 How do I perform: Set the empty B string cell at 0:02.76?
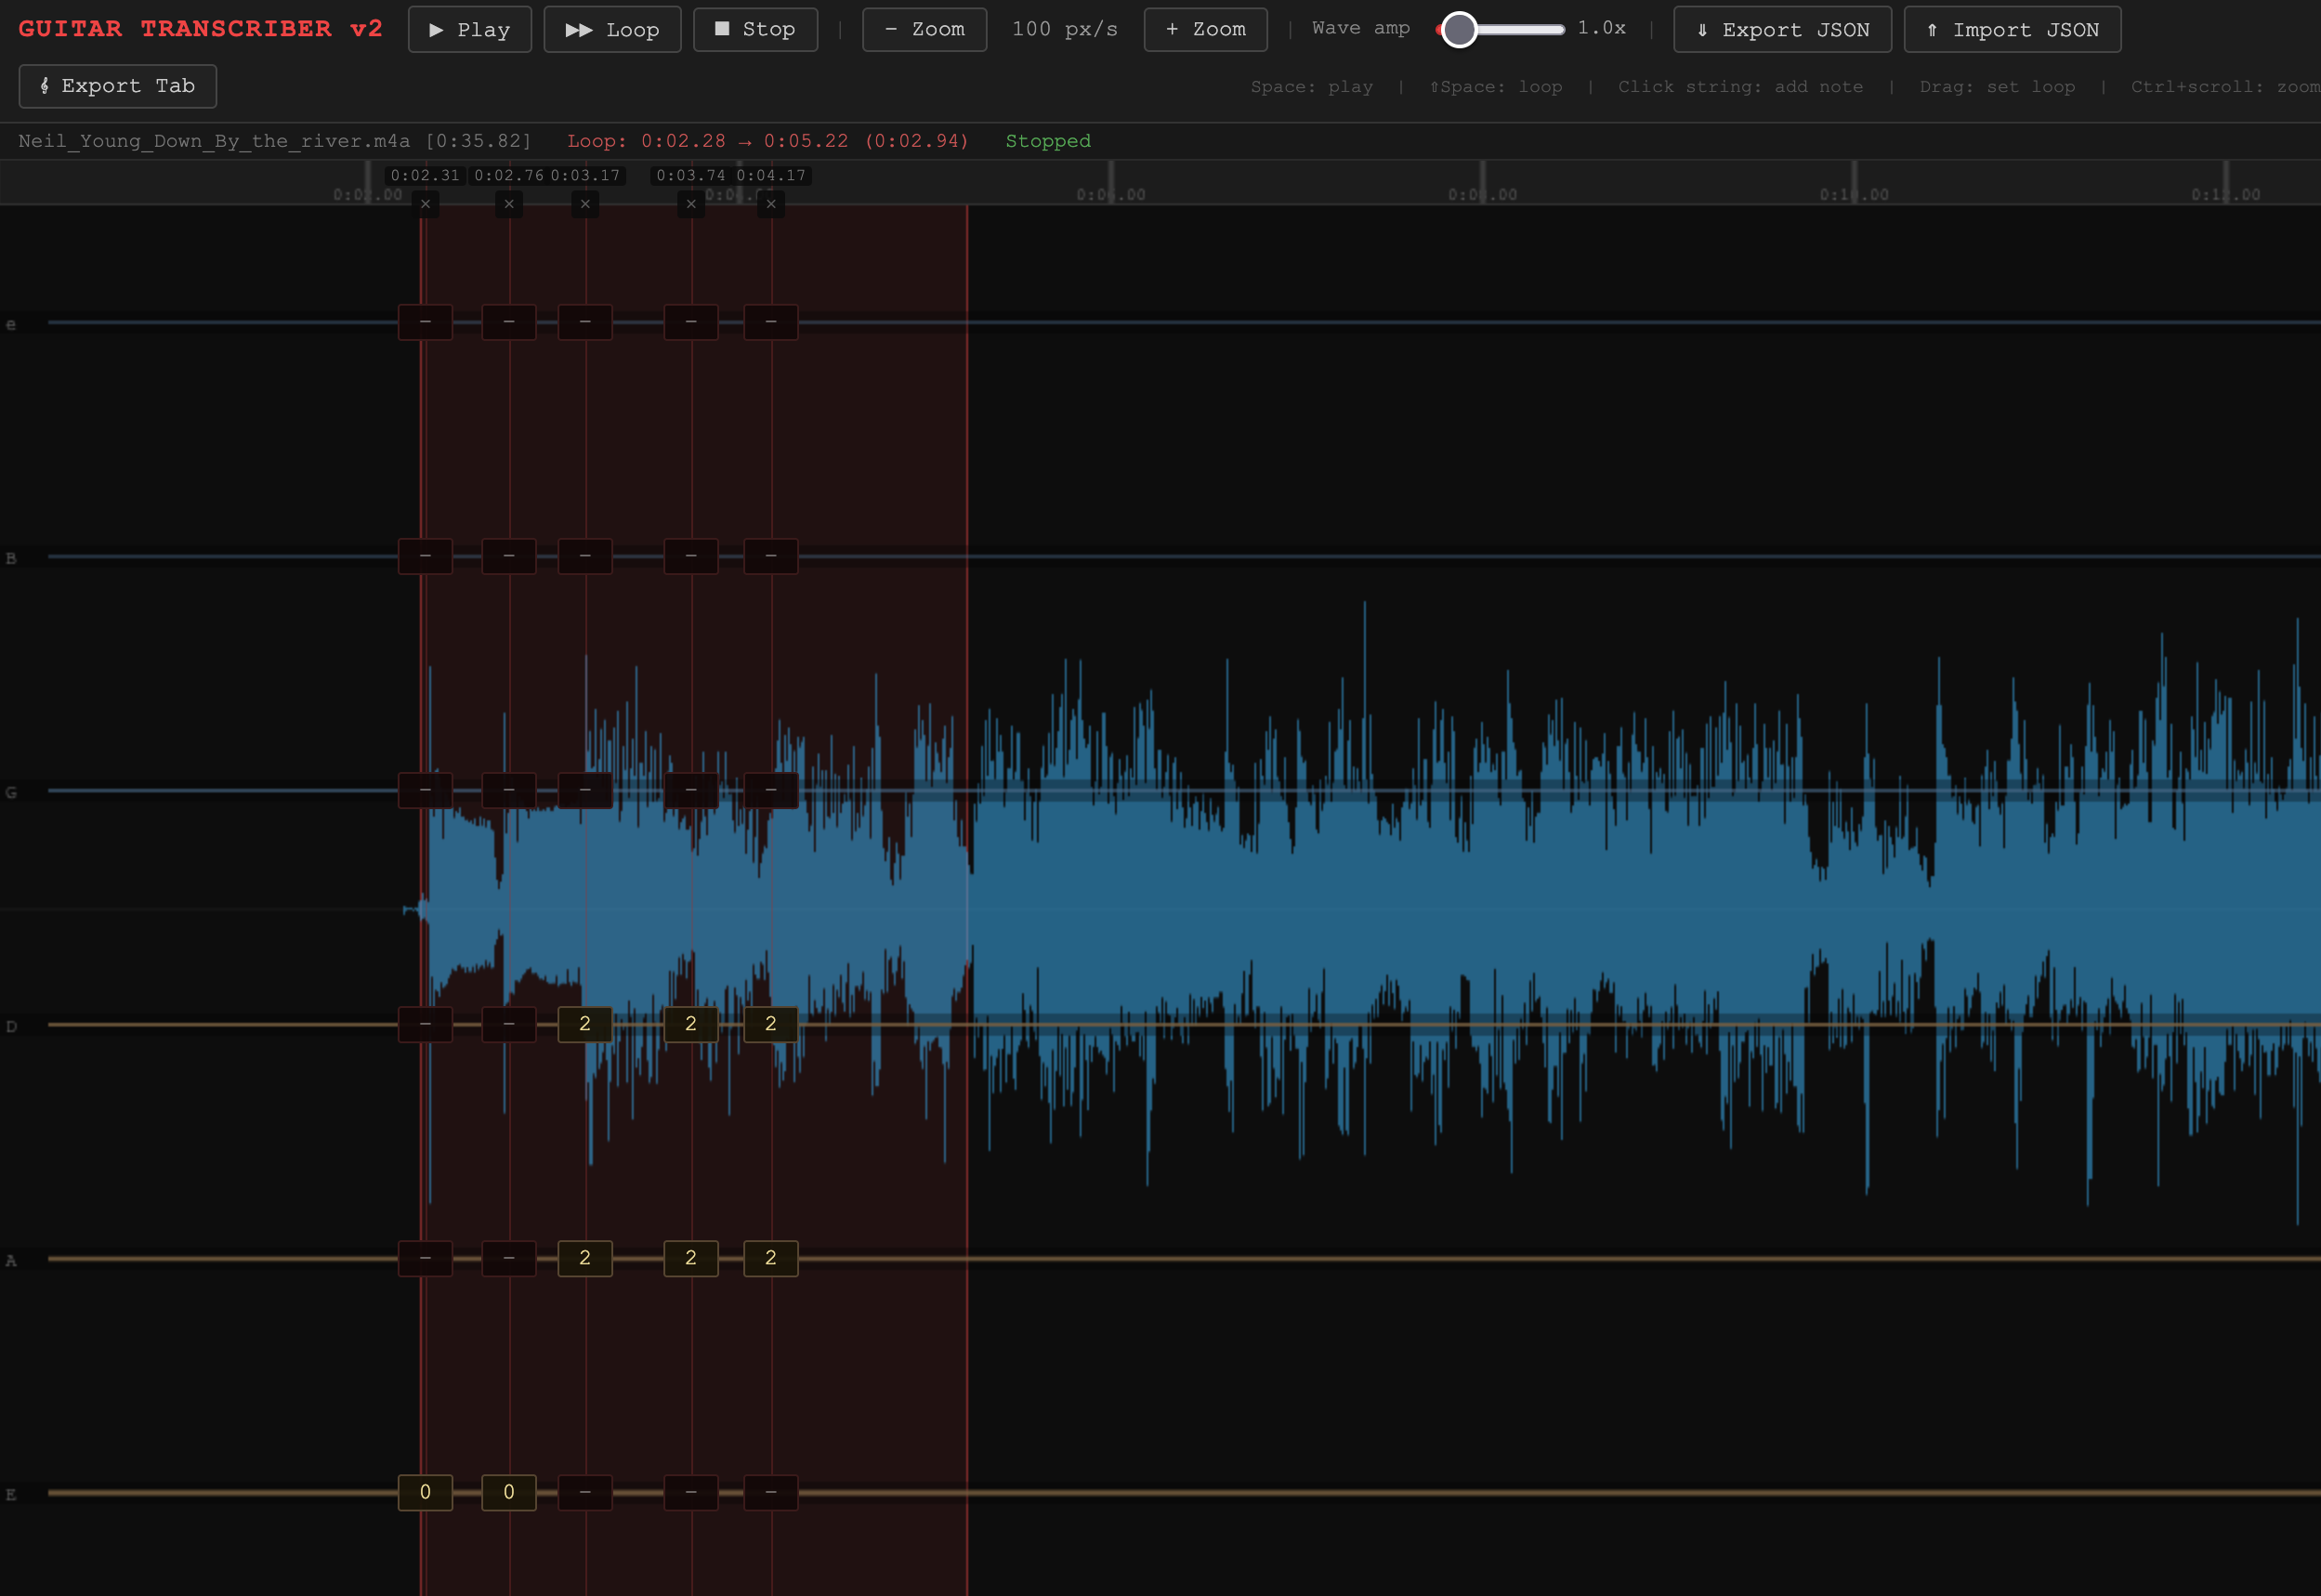509,556
